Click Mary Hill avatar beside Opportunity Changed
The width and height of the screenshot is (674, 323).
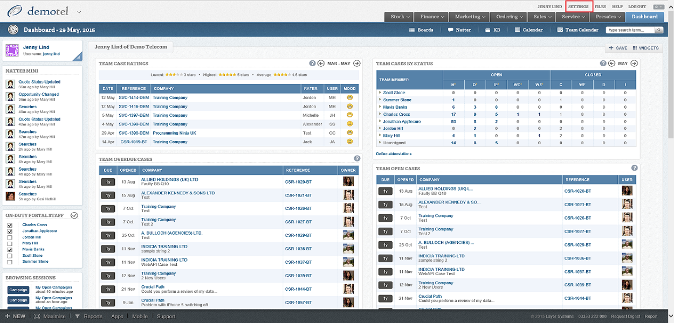coord(10,96)
